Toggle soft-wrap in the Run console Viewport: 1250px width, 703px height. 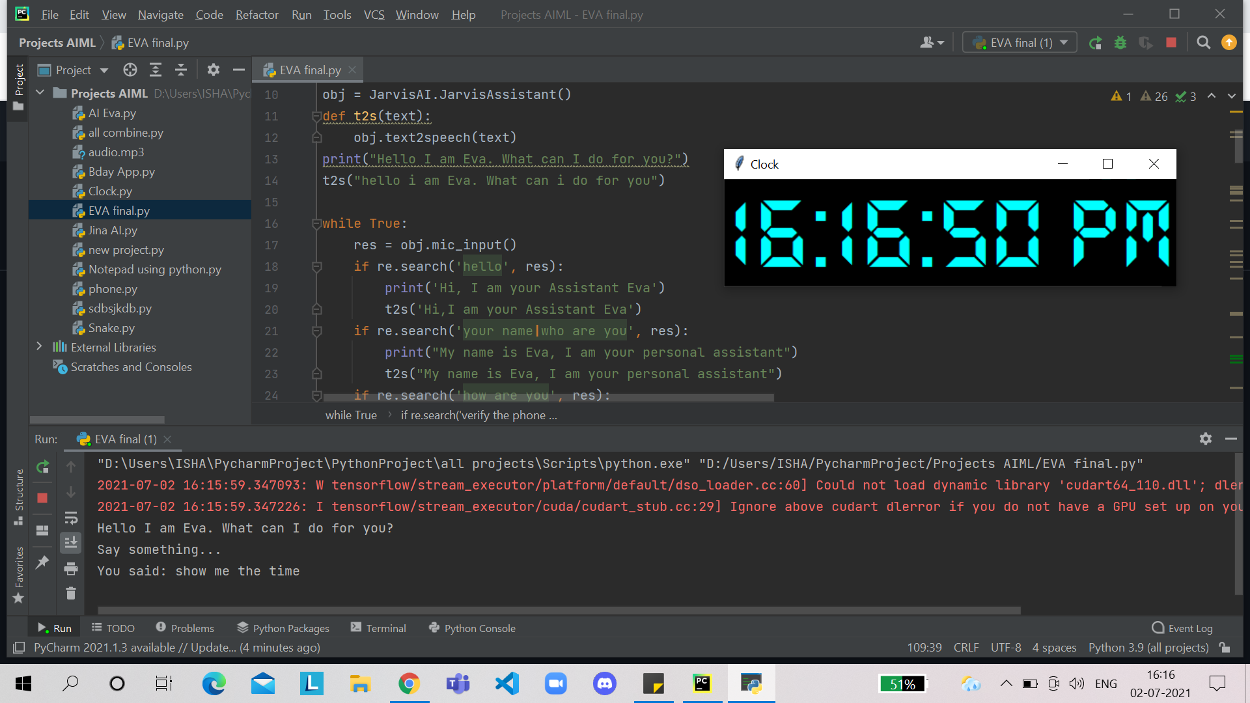click(x=71, y=518)
